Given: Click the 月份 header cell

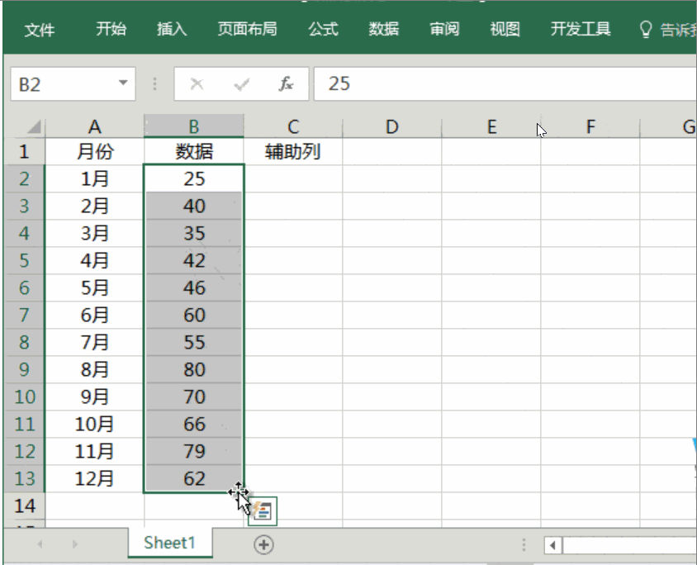Looking at the screenshot, I should coord(94,152).
